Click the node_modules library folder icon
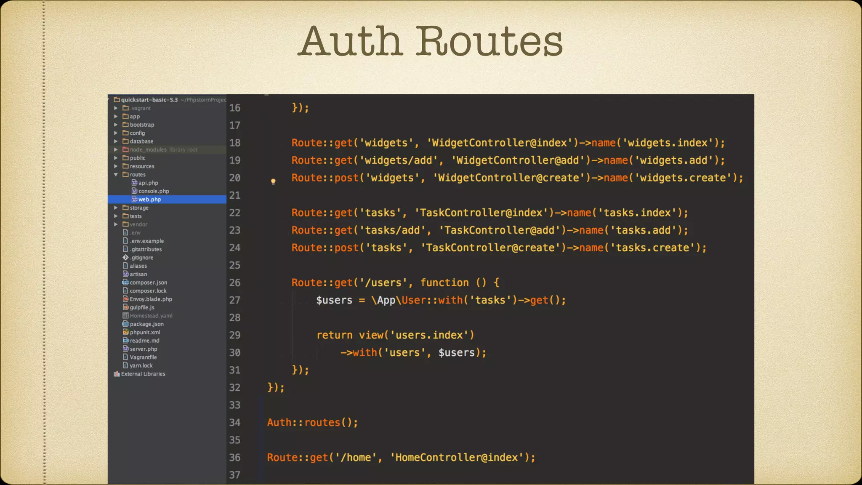This screenshot has width=862, height=485. coord(125,149)
